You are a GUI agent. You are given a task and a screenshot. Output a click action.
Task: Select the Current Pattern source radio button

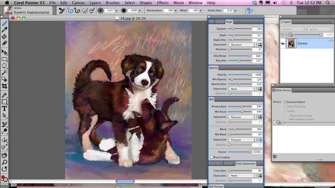pos(285,102)
